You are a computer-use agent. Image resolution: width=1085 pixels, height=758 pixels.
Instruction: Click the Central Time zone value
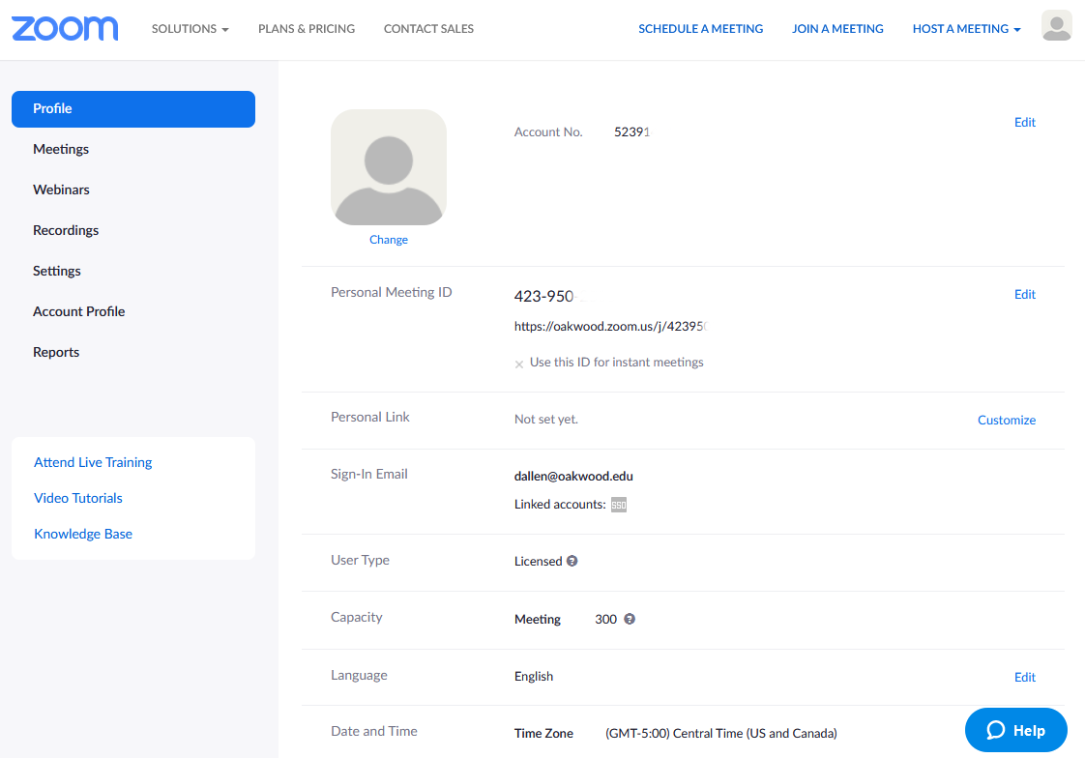coord(721,733)
